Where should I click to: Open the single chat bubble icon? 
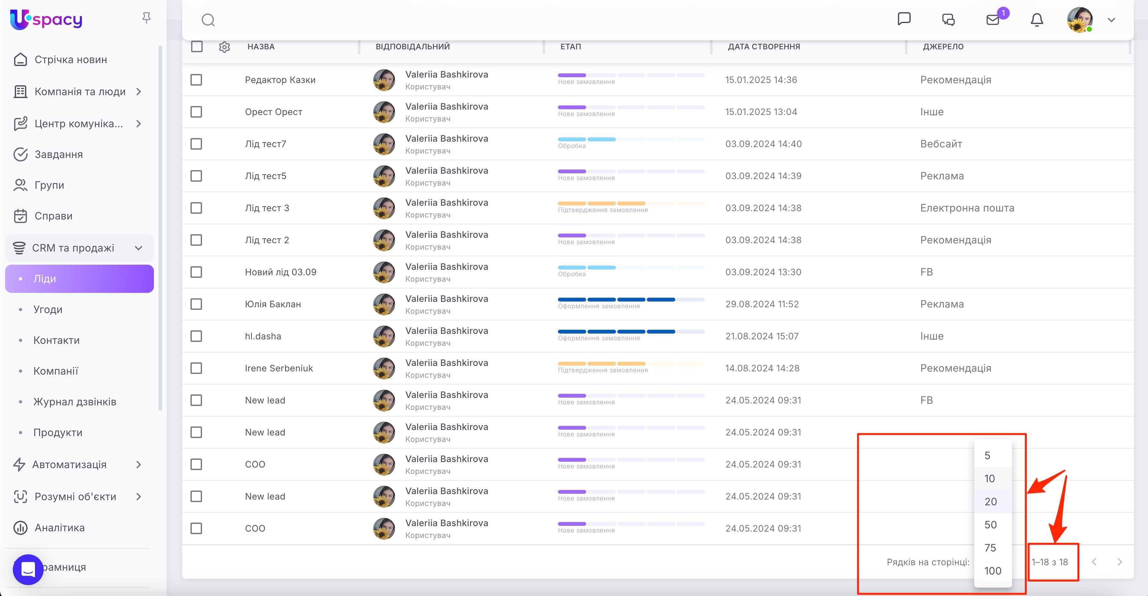(x=904, y=19)
